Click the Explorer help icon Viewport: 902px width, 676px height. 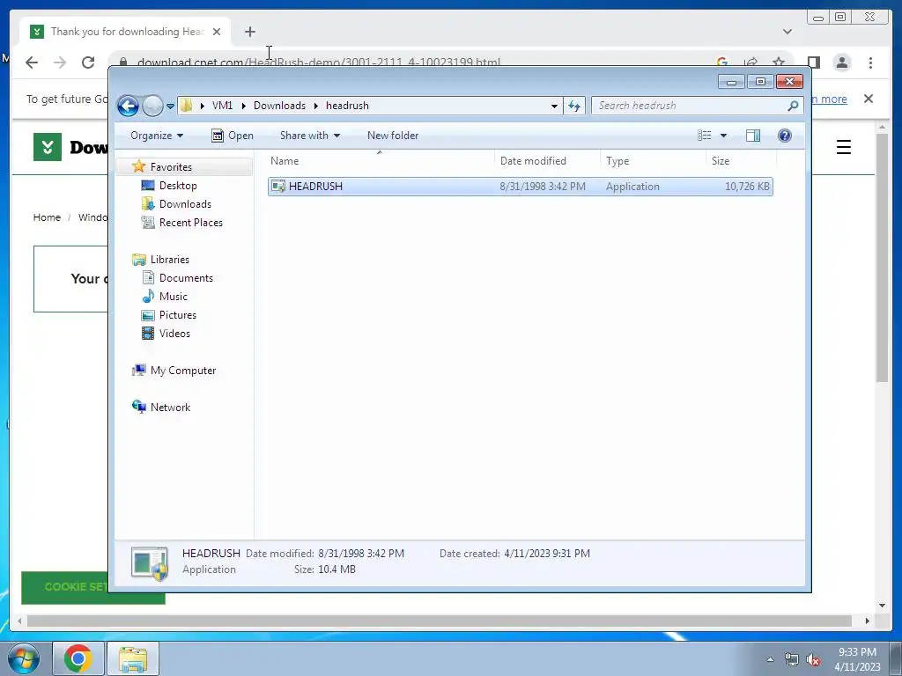tap(785, 136)
